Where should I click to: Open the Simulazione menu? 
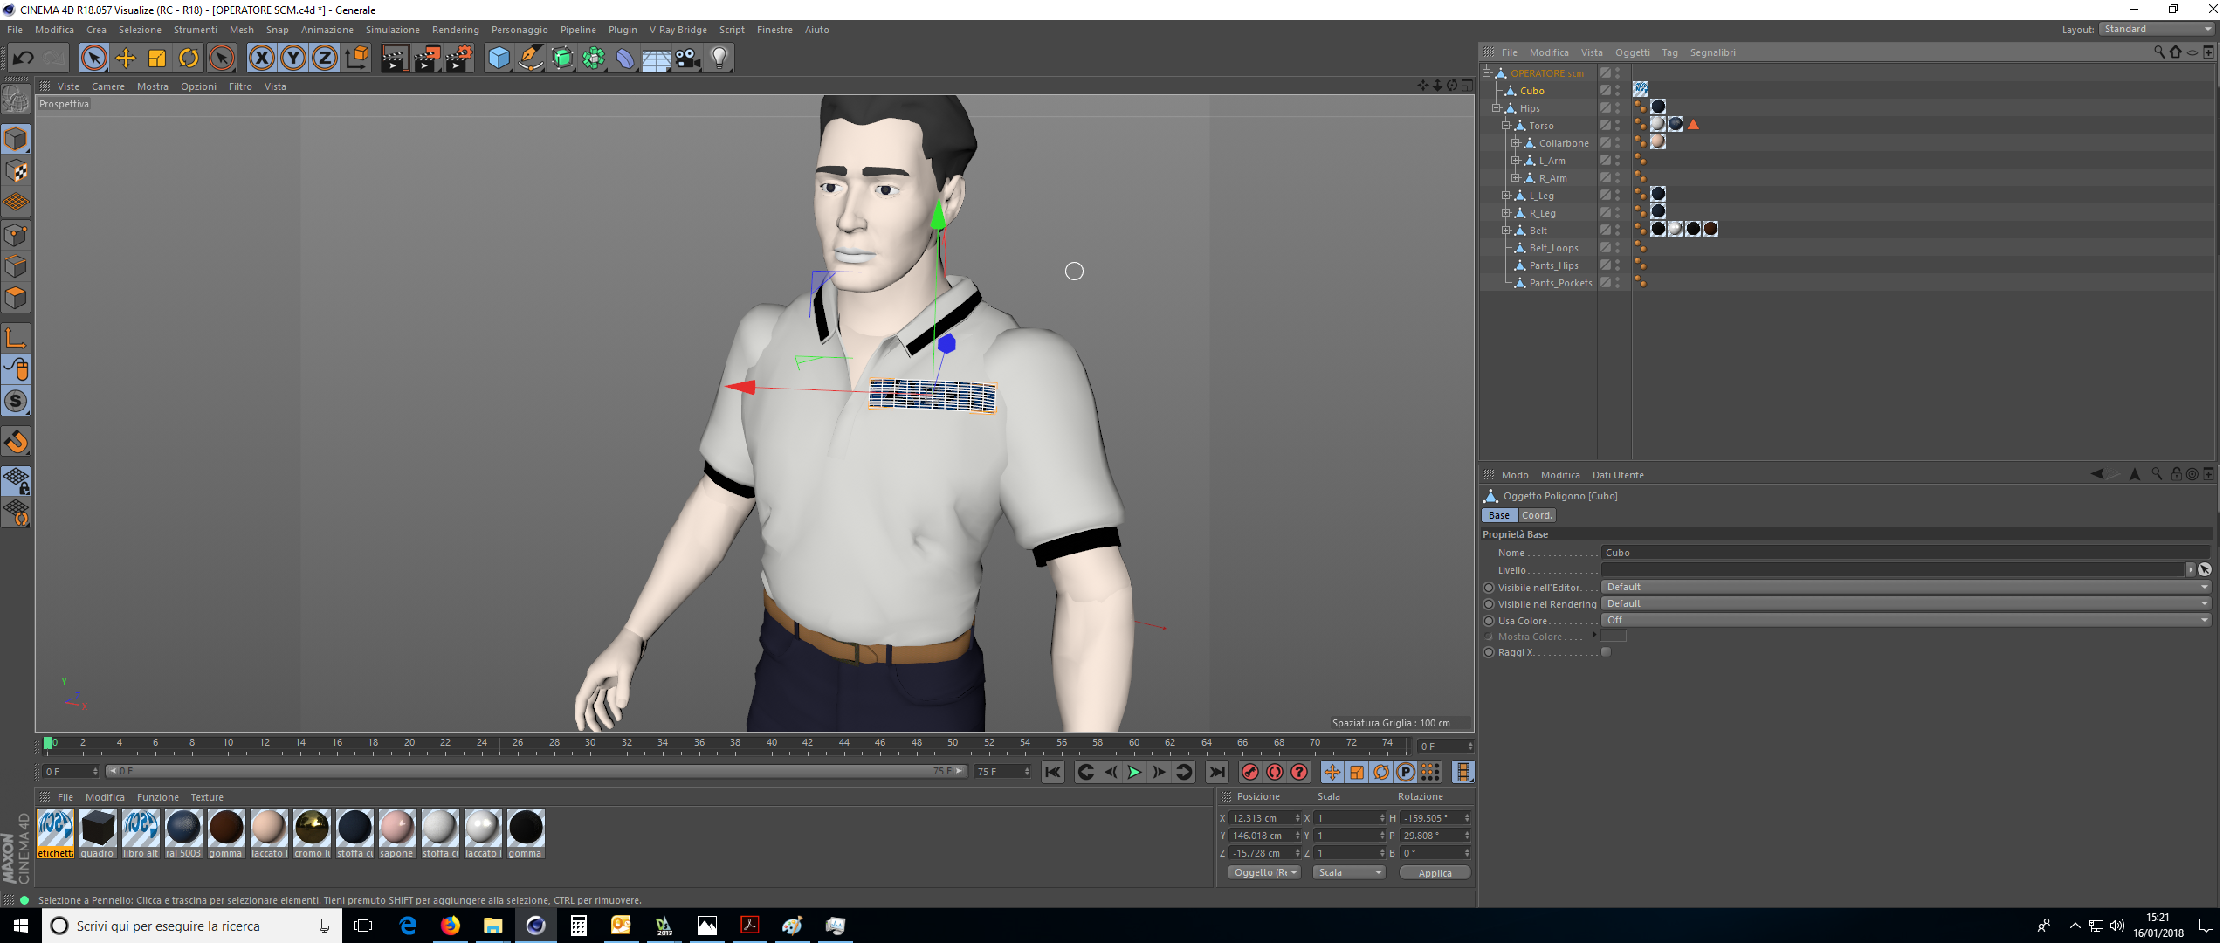click(392, 30)
